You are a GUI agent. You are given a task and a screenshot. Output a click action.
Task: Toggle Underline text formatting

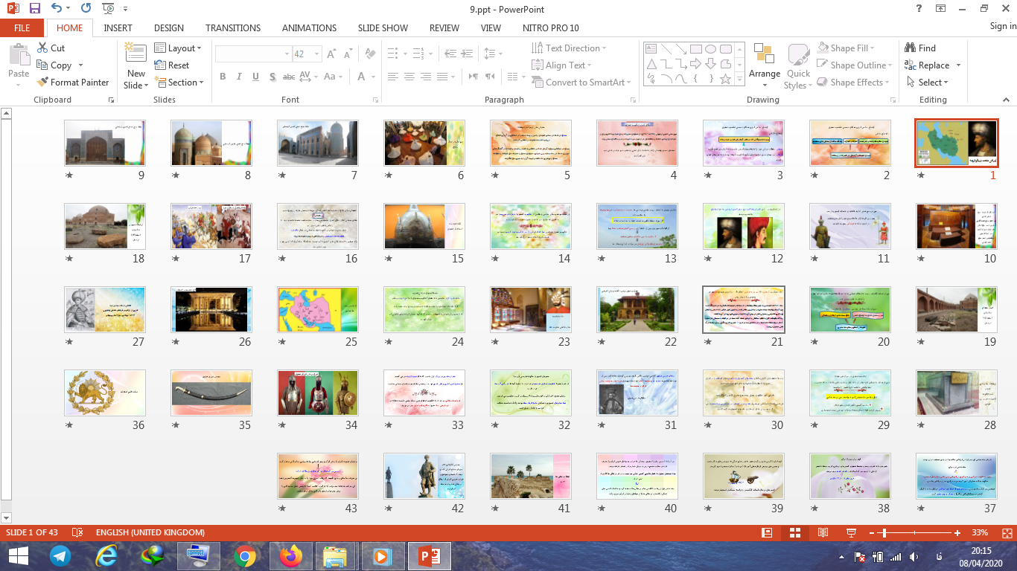(x=255, y=77)
